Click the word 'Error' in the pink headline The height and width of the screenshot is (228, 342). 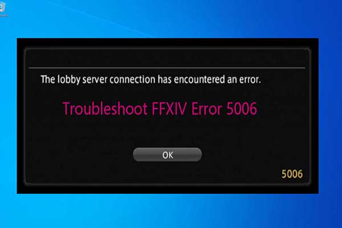click(206, 108)
